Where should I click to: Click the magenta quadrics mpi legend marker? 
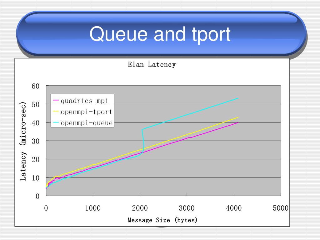(x=56, y=100)
